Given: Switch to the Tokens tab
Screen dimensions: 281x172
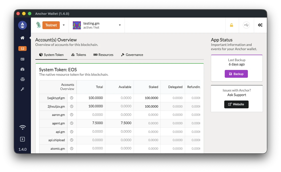Looking at the screenshot, I should pyautogui.click(x=79, y=55).
